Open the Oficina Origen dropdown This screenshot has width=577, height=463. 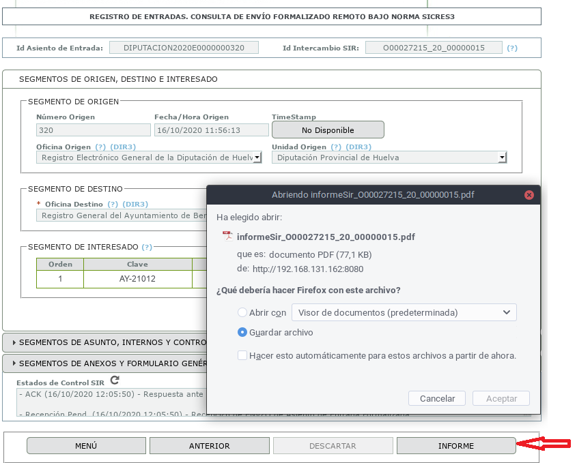[149, 158]
